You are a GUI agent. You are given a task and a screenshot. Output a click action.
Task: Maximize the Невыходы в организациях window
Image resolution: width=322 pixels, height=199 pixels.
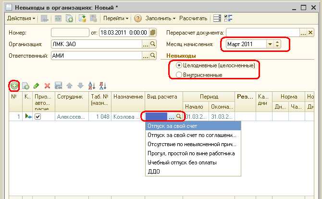point(303,8)
